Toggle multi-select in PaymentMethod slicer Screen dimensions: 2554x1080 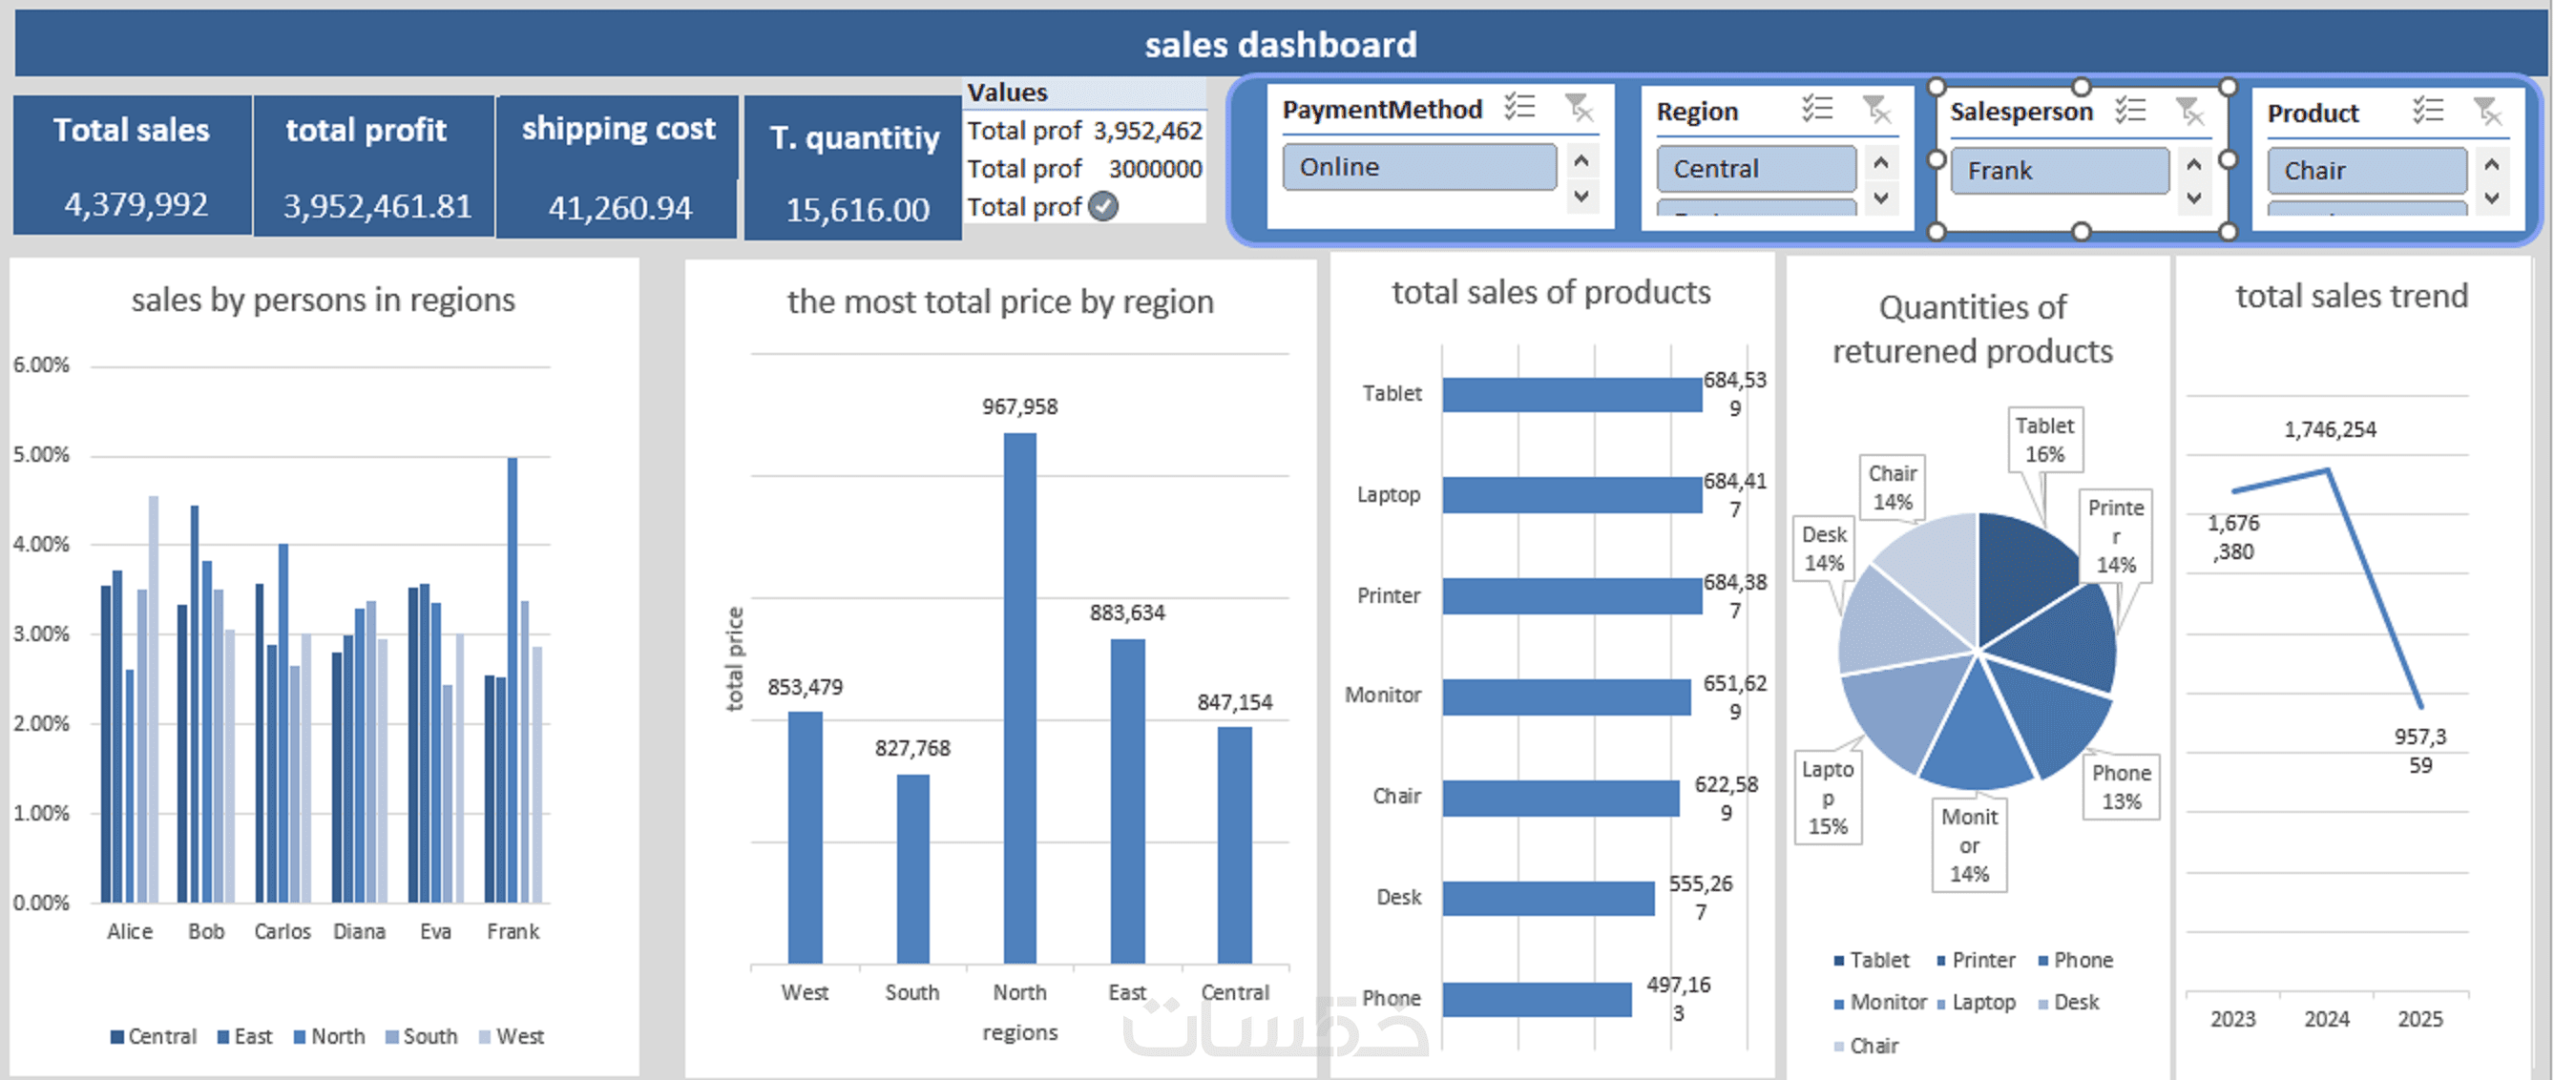[1518, 106]
